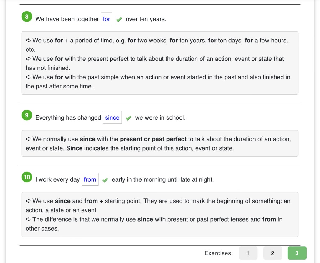This screenshot has height=263, width=320.
Task: Click the arrow before "We use for + a period"
Action: [28, 41]
